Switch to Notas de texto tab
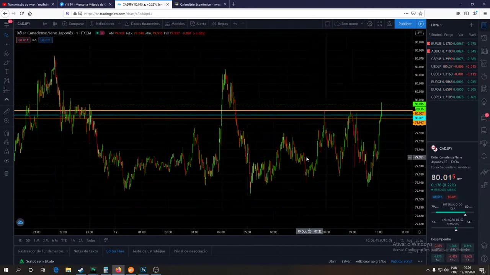Viewport: 490px width, 275px height. coord(86,251)
